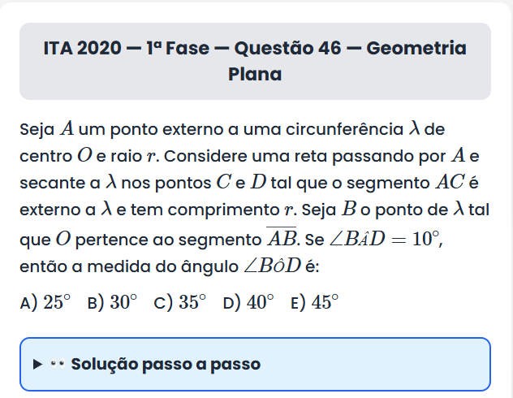The height and width of the screenshot is (398, 513).
Task: Choose answer option E) 45°
Action: 314,302
